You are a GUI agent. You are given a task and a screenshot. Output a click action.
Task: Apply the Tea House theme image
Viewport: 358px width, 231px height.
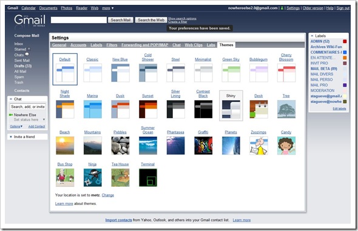(120, 178)
